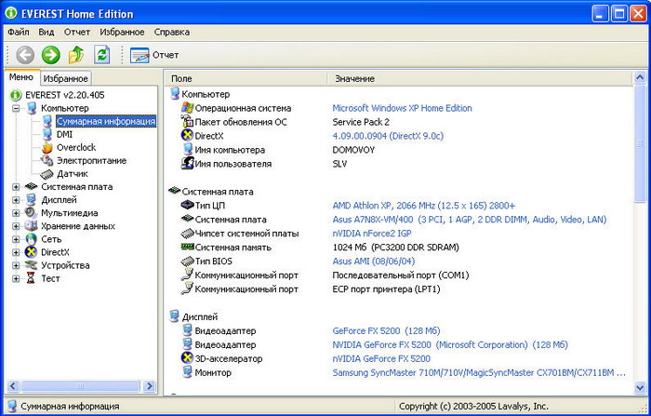Screen dimensions: 651x416
Task: Switch to the Избранное sidebar tab
Action: tap(66, 78)
